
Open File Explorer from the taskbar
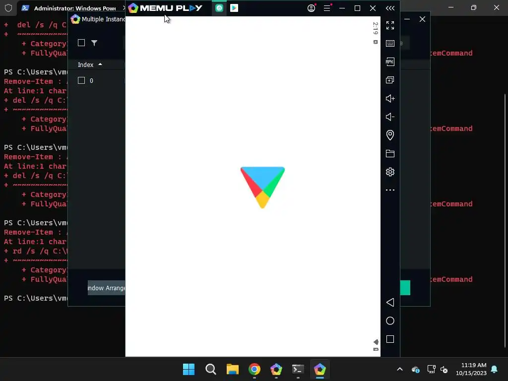(x=232, y=369)
